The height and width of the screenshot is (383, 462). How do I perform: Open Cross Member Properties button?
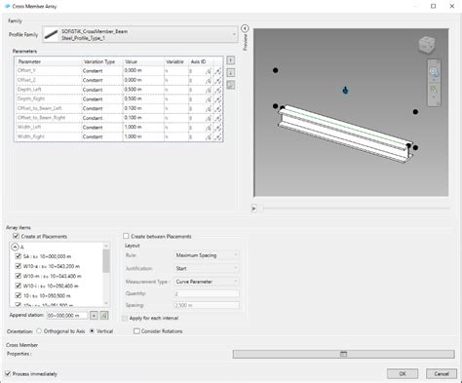pos(343,354)
